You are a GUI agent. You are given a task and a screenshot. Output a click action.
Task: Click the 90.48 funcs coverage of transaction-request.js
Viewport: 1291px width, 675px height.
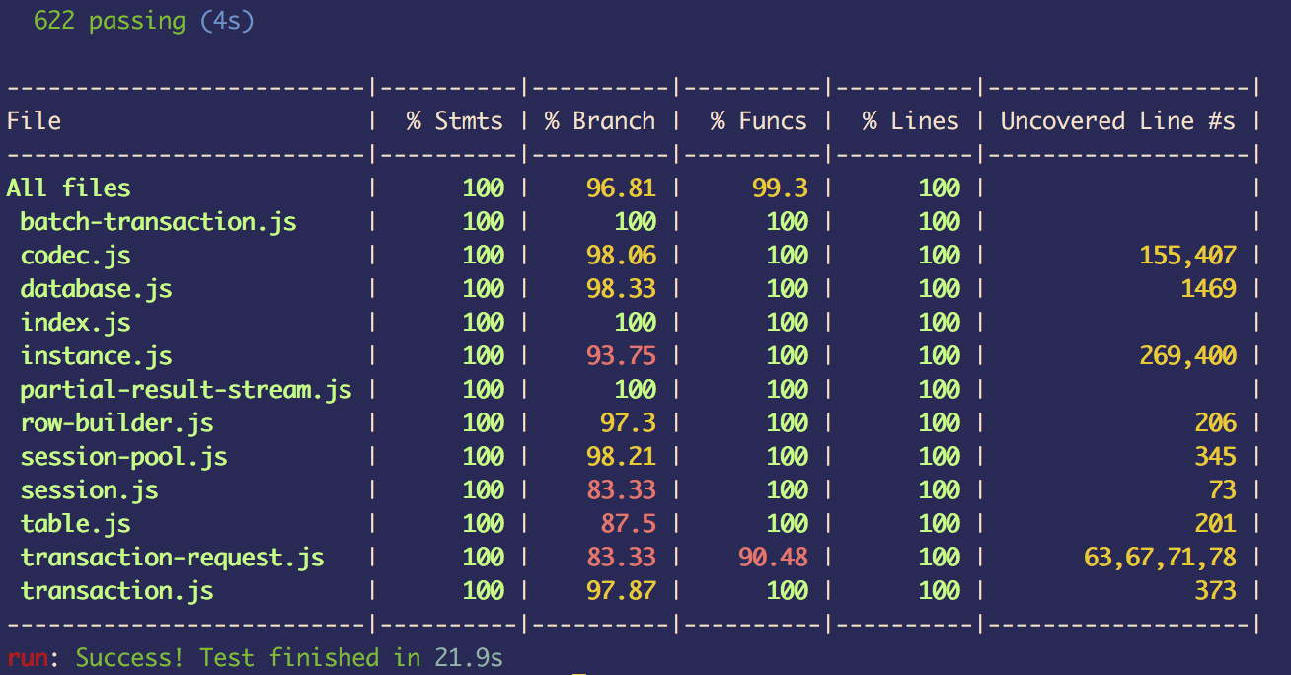pyautogui.click(x=773, y=558)
